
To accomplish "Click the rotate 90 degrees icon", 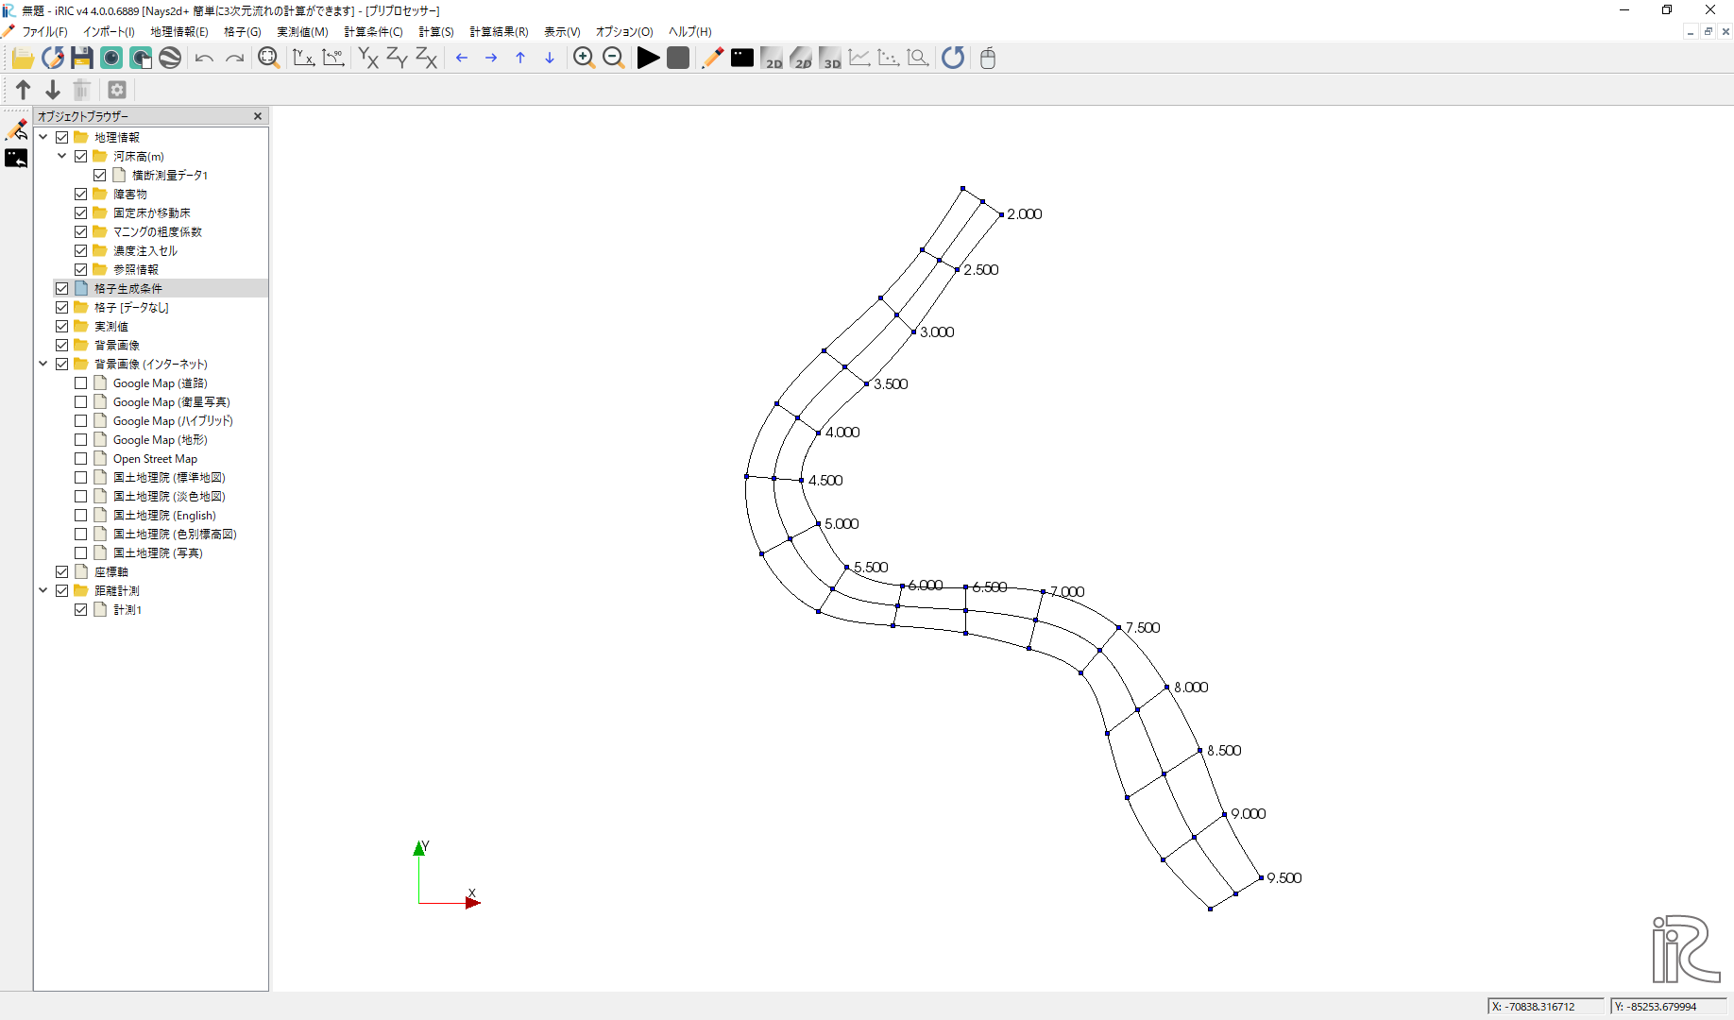I will click(x=333, y=59).
